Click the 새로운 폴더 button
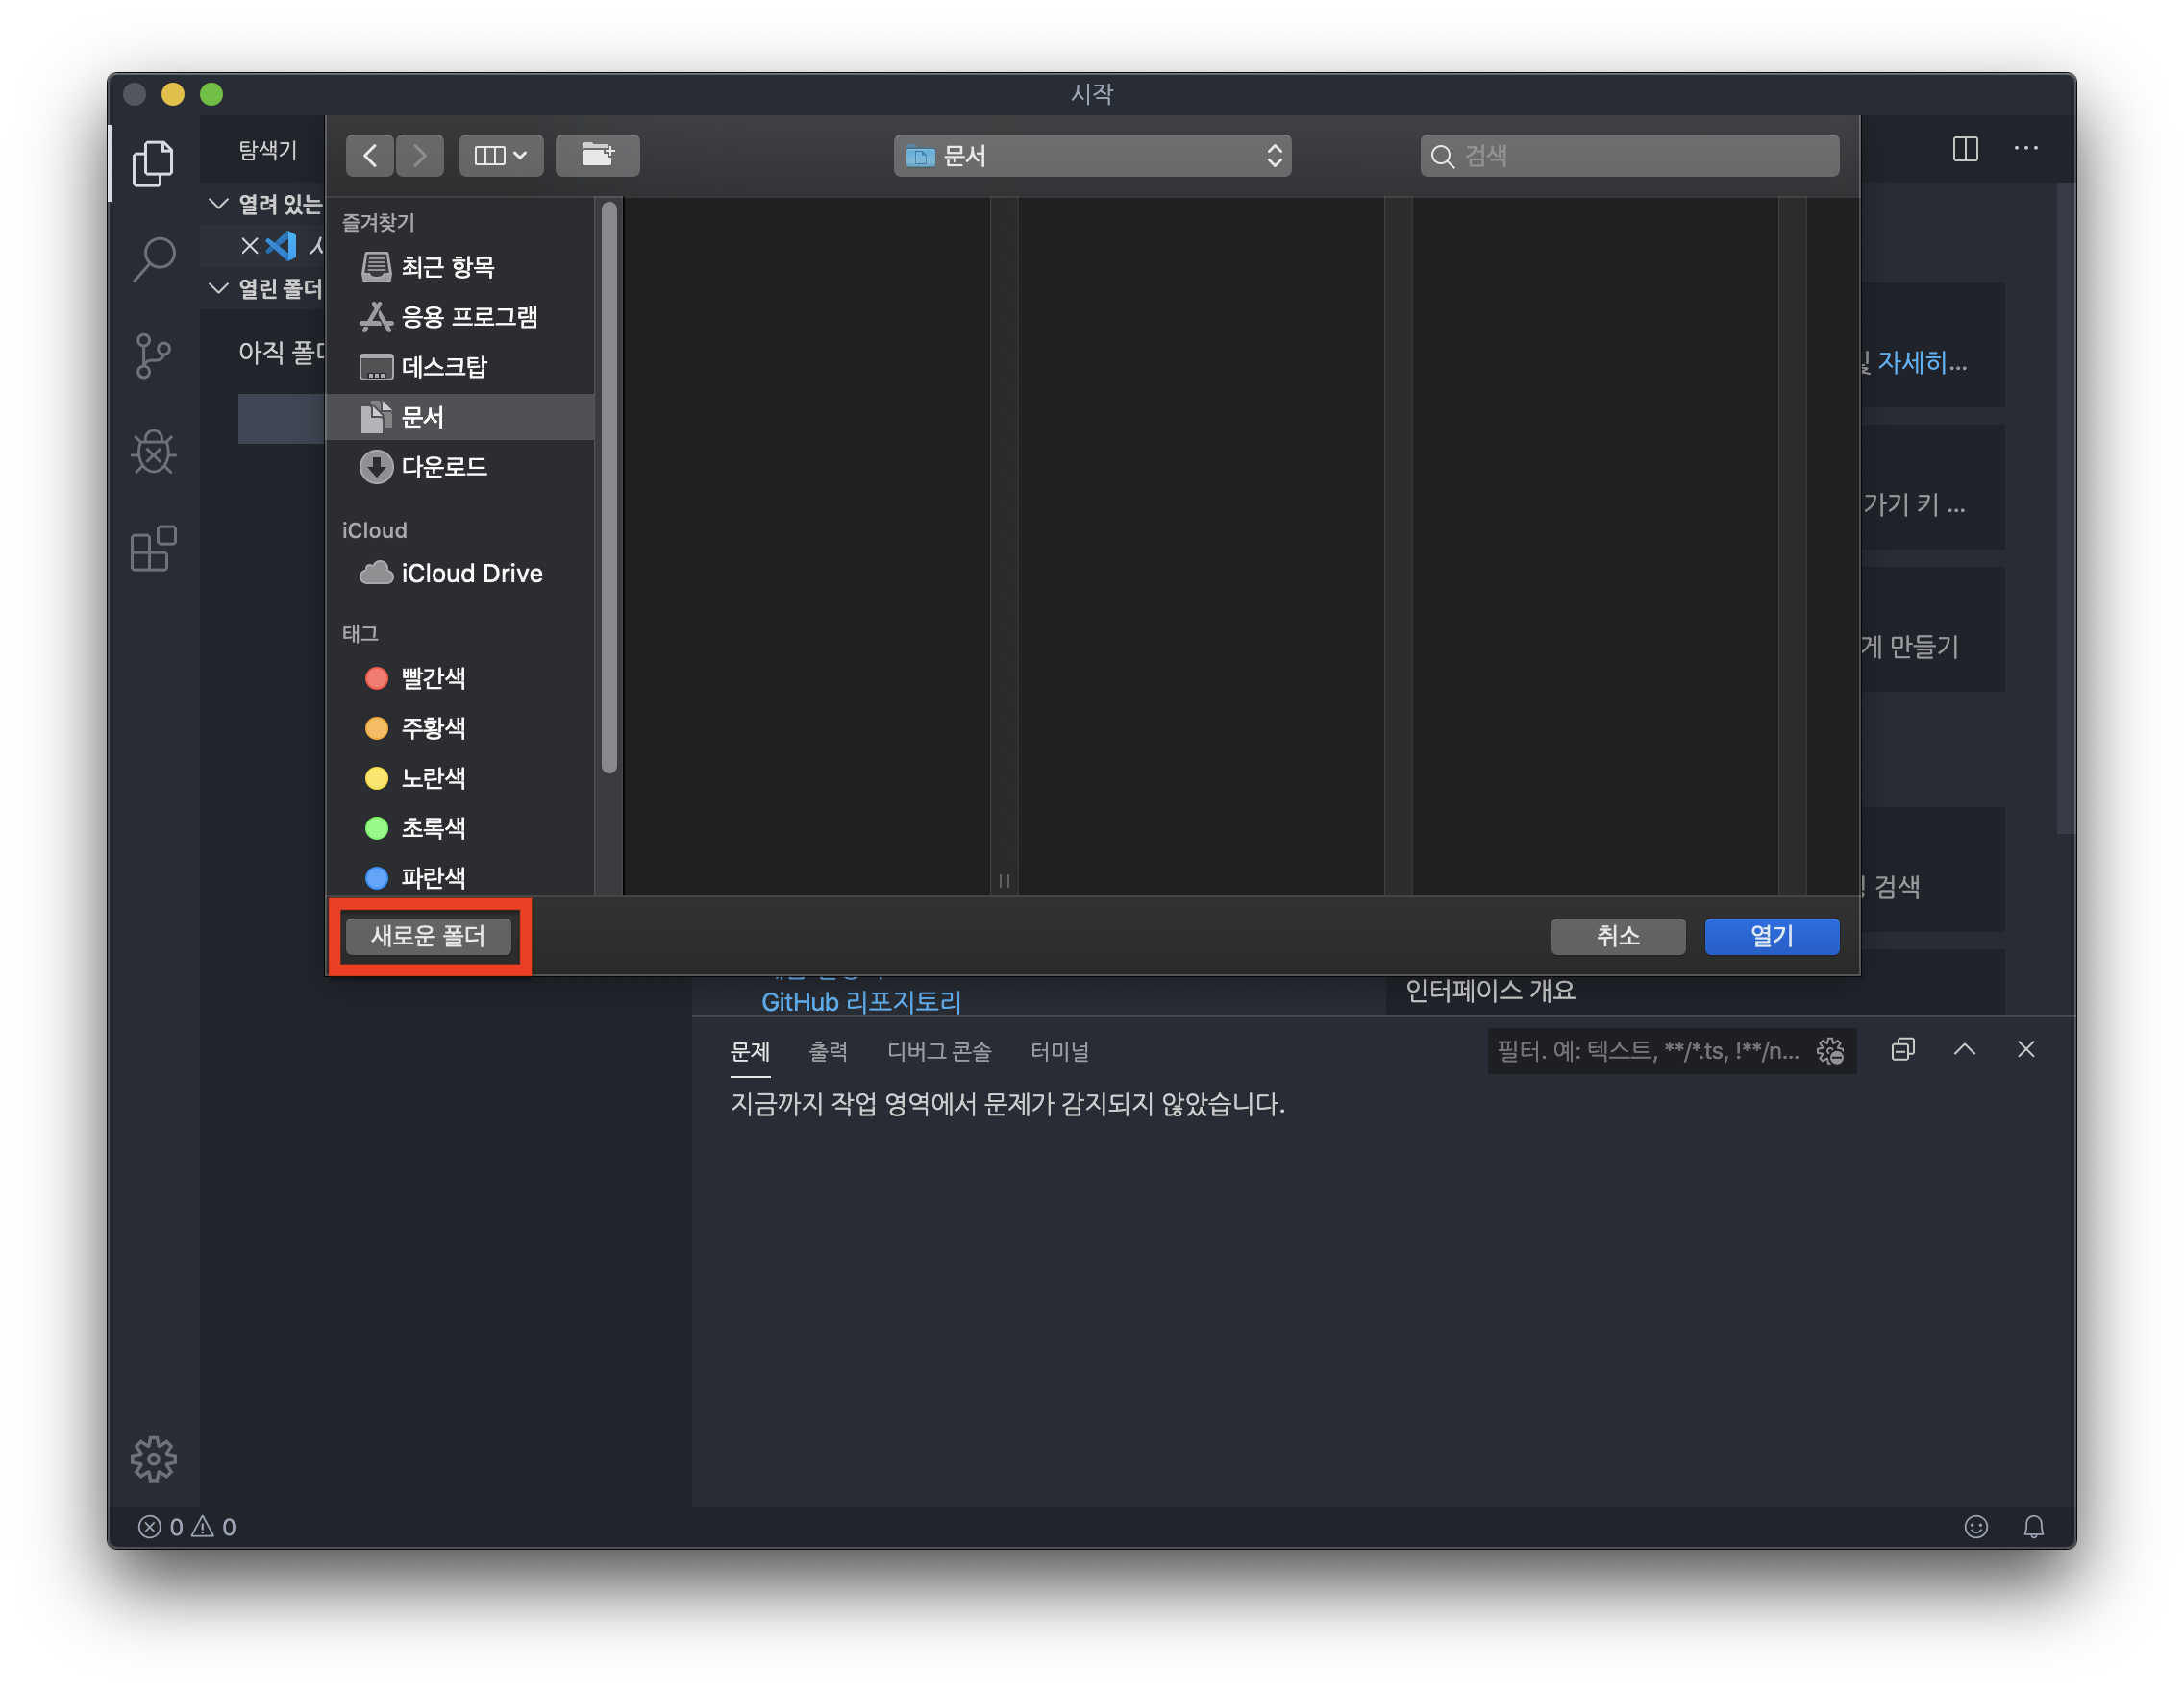Screen dimensions: 2184x1691 click(428, 936)
